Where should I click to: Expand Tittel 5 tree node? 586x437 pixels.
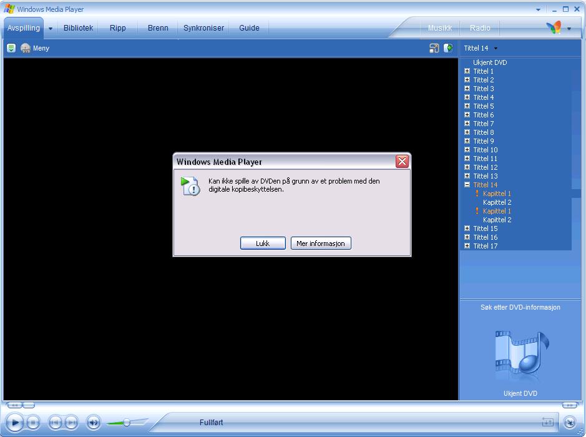pos(467,106)
